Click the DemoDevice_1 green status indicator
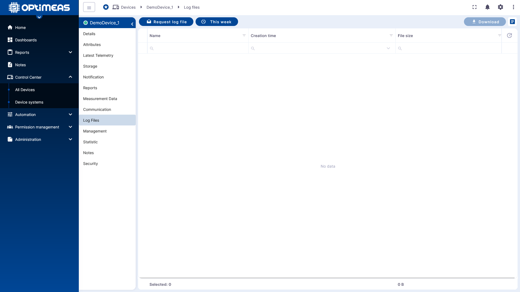This screenshot has height=292, width=520. [x=86, y=23]
